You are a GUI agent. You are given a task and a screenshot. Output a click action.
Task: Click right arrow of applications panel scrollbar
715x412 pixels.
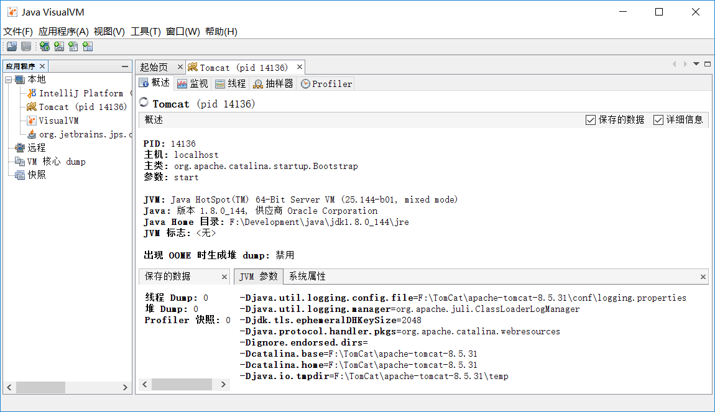tap(125, 387)
